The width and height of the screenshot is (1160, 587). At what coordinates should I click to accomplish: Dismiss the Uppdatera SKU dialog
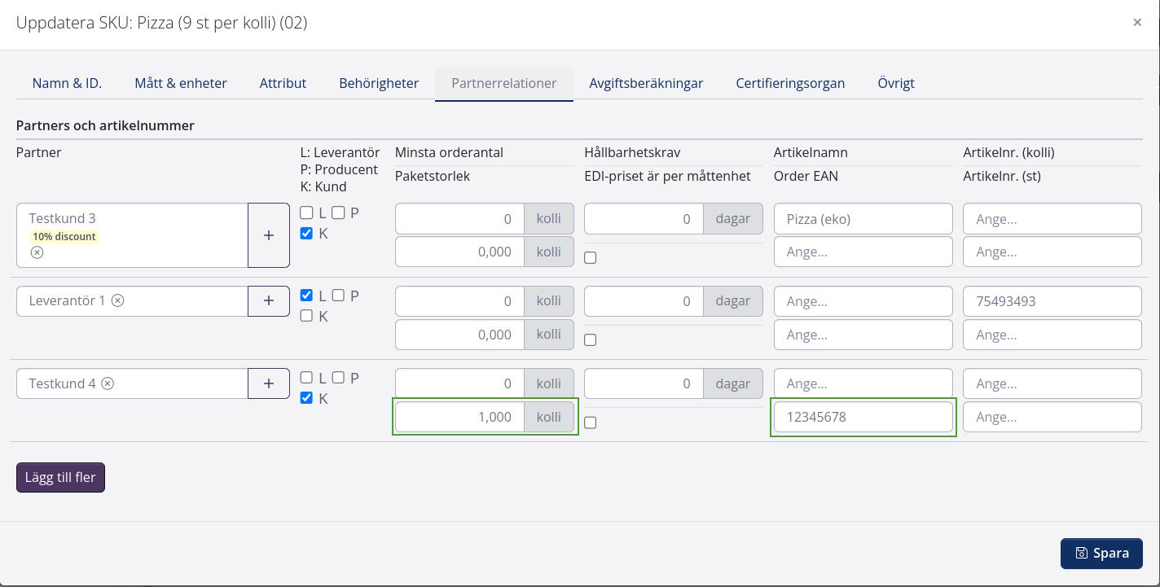(x=1137, y=22)
